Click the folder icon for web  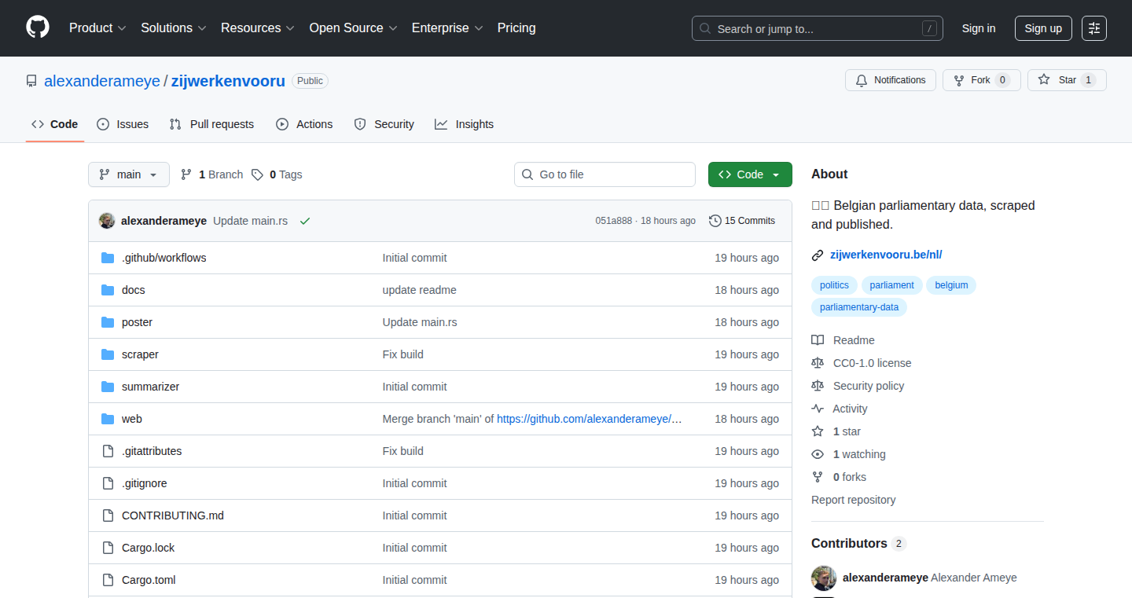coord(108,419)
